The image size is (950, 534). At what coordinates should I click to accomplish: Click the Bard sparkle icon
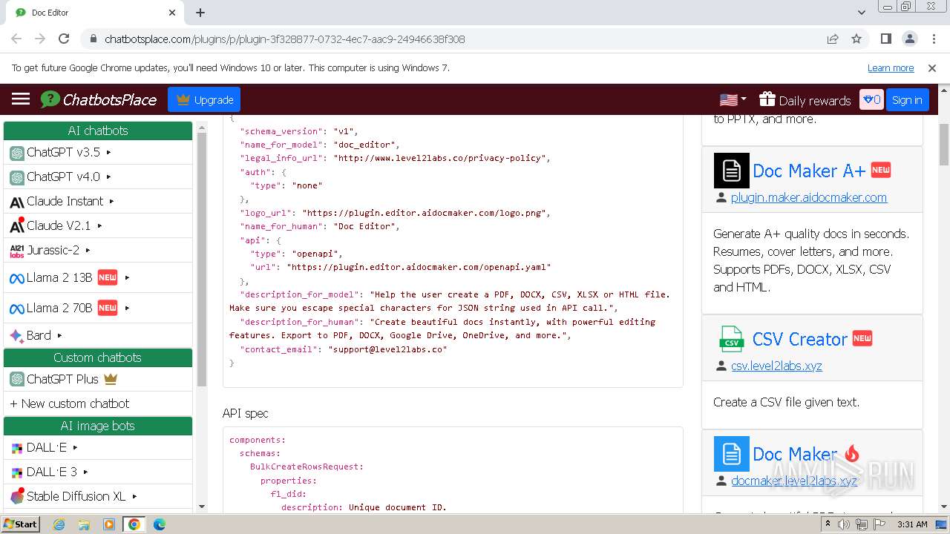click(x=17, y=336)
